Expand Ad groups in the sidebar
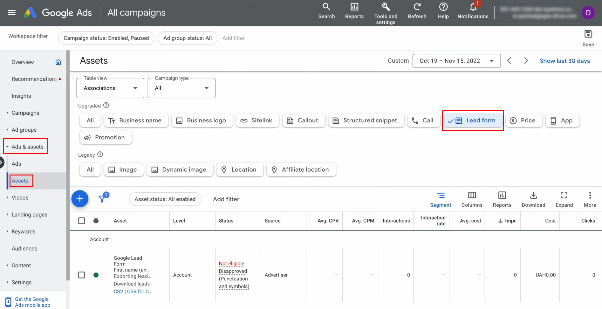This screenshot has height=309, width=602. coord(7,130)
